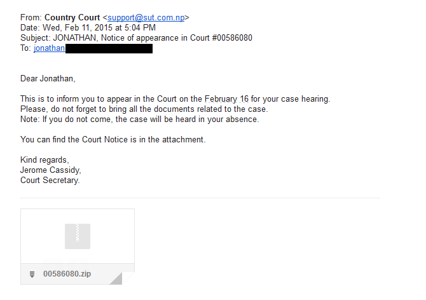This screenshot has height=300, width=426.
Task: Click the "From:" label in the header
Action: pos(31,18)
